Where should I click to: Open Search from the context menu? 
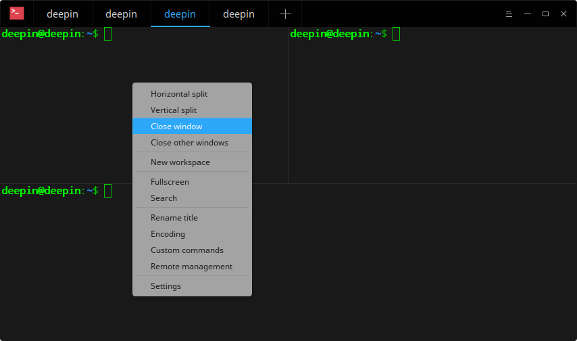(x=164, y=198)
